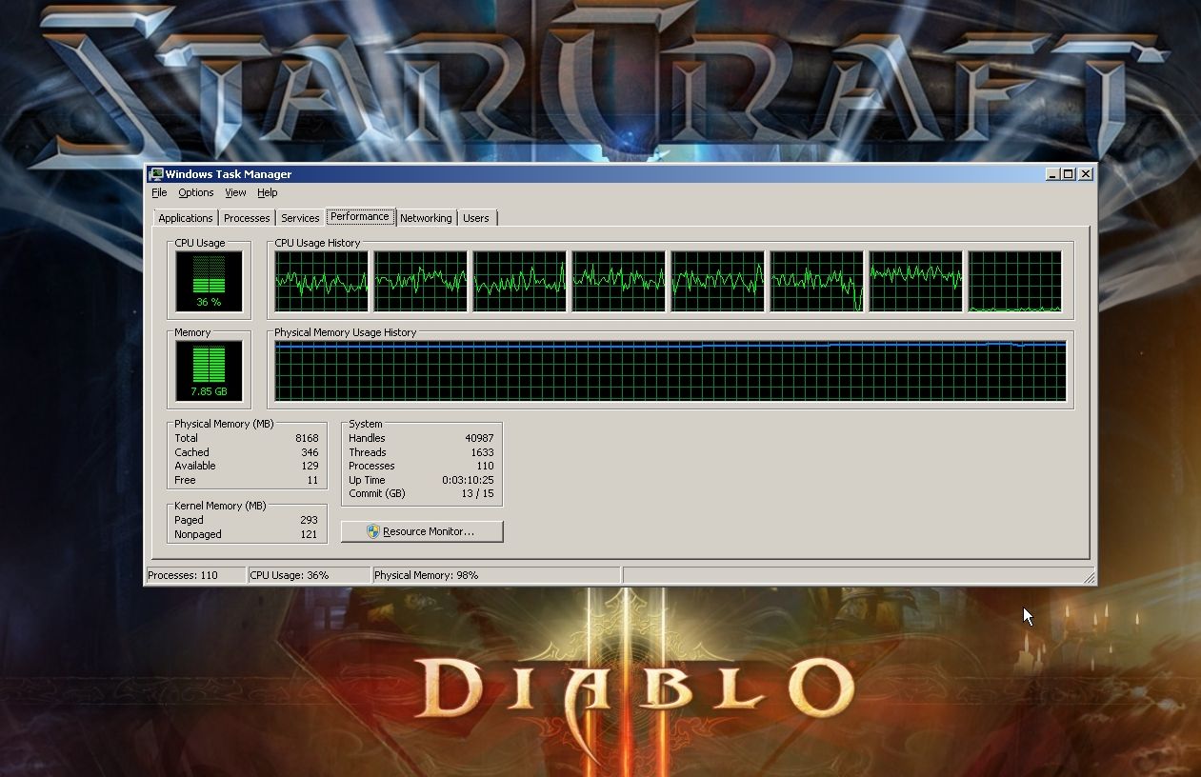Click the "Threads" label in System group
This screenshot has height=777, width=1201.
point(368,452)
